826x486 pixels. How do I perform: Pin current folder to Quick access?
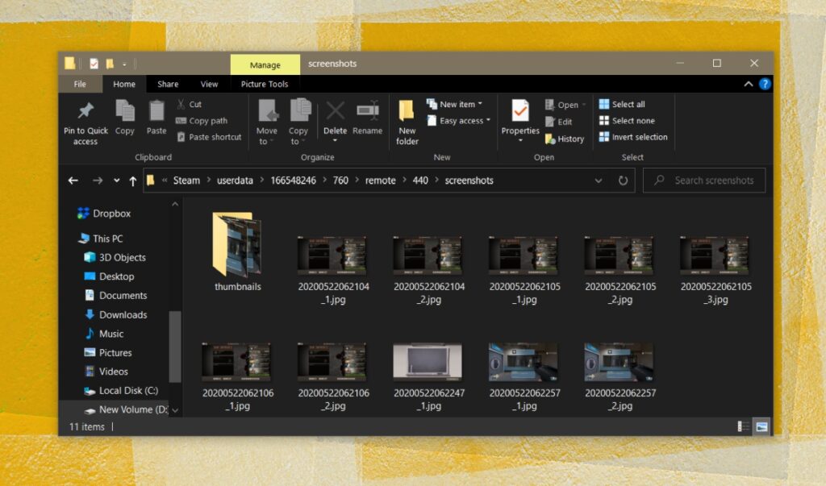click(85, 121)
